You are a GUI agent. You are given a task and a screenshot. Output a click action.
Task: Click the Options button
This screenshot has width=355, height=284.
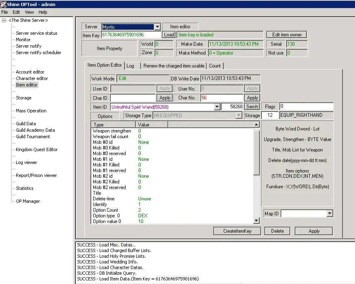(x=105, y=116)
